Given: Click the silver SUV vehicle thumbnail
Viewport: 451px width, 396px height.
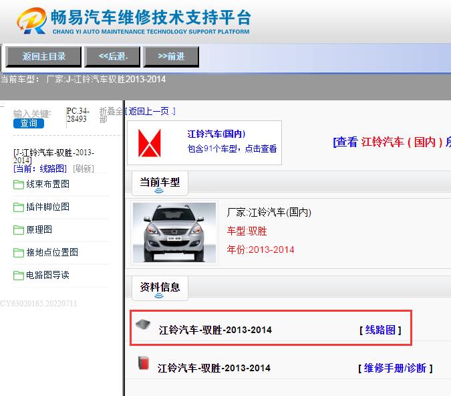Looking at the screenshot, I should (x=174, y=232).
